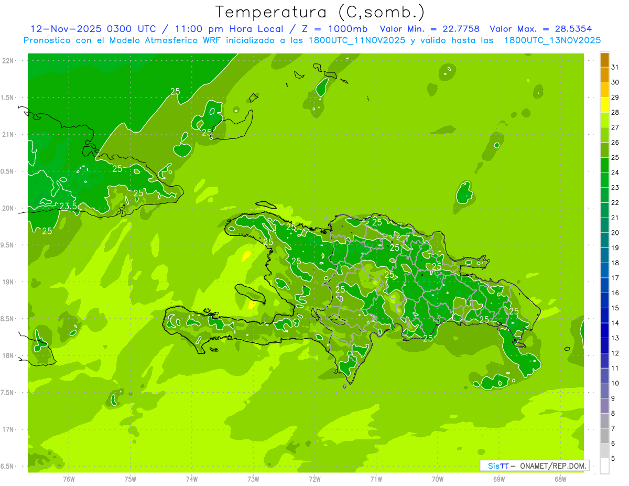Screen dimensions: 629x486
Task: Click the 'Valor Max. = 28.5354' readout
Action: pyautogui.click(x=541, y=29)
